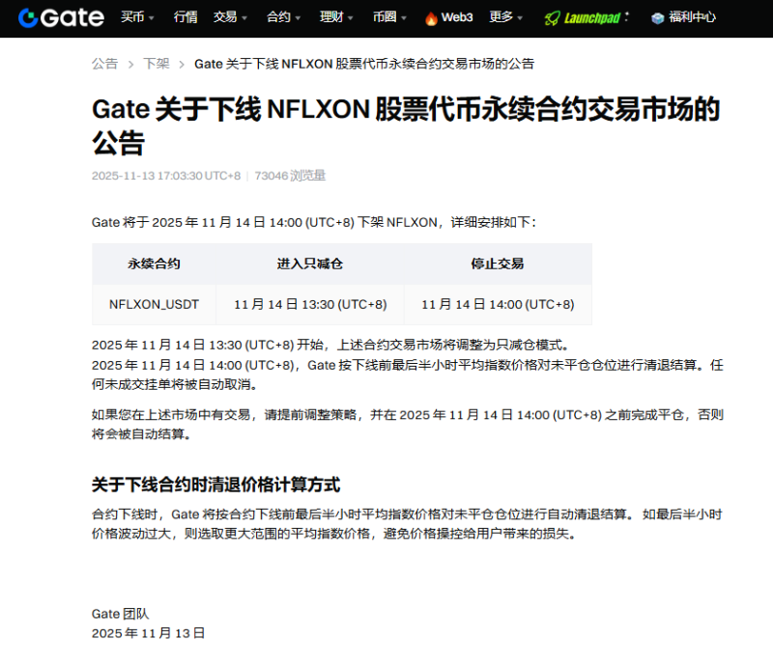The height and width of the screenshot is (667, 773).
Task: Click the Web3 flame icon
Action: tap(431, 18)
